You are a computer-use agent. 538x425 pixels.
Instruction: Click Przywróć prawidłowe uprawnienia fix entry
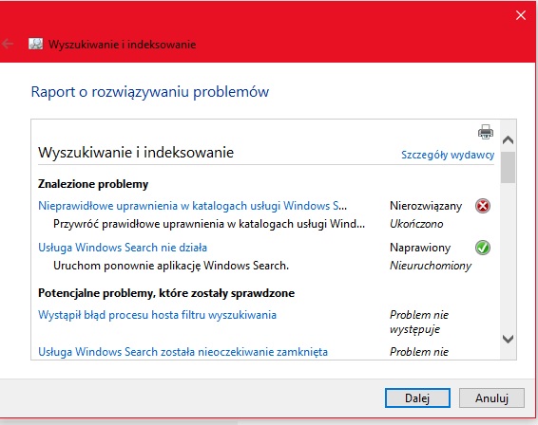[209, 224]
